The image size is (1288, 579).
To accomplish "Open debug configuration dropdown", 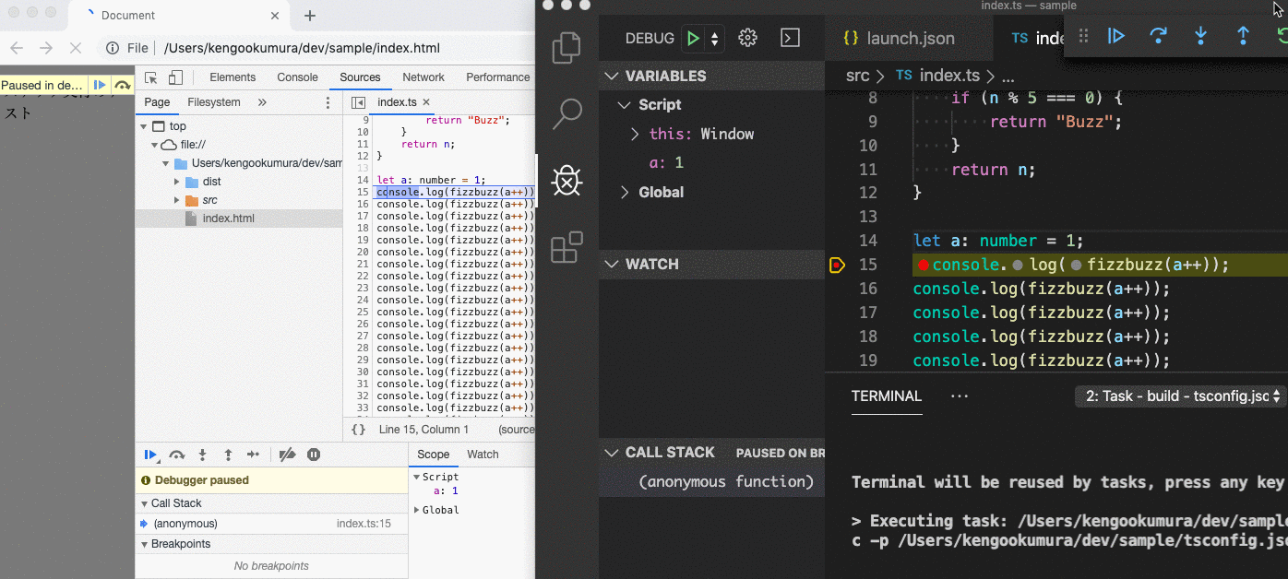I will coord(714,38).
